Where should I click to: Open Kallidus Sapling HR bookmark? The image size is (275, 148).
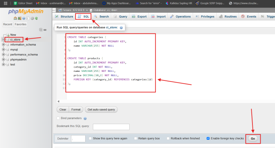[x=179, y=3]
